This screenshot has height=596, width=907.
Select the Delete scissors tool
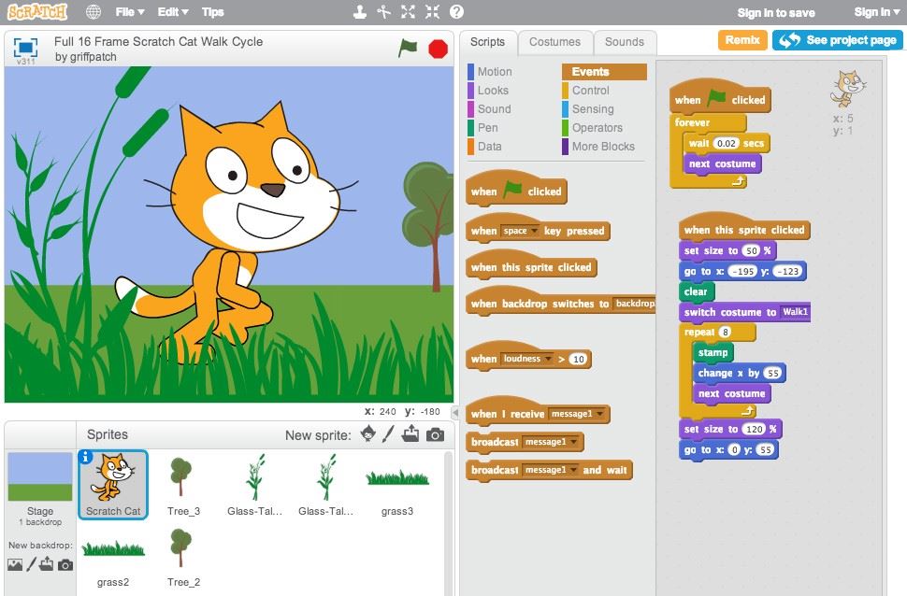click(x=384, y=11)
